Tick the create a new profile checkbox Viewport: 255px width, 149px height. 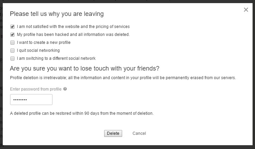(12, 43)
